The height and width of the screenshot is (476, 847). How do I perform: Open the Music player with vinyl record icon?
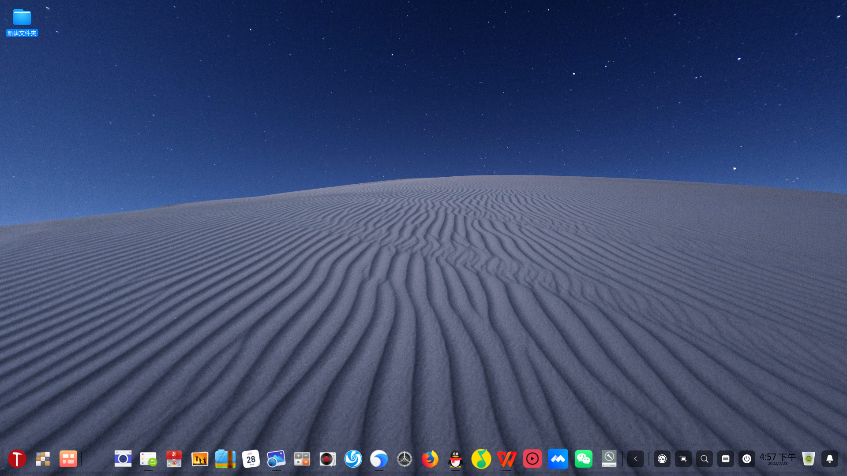(327, 458)
